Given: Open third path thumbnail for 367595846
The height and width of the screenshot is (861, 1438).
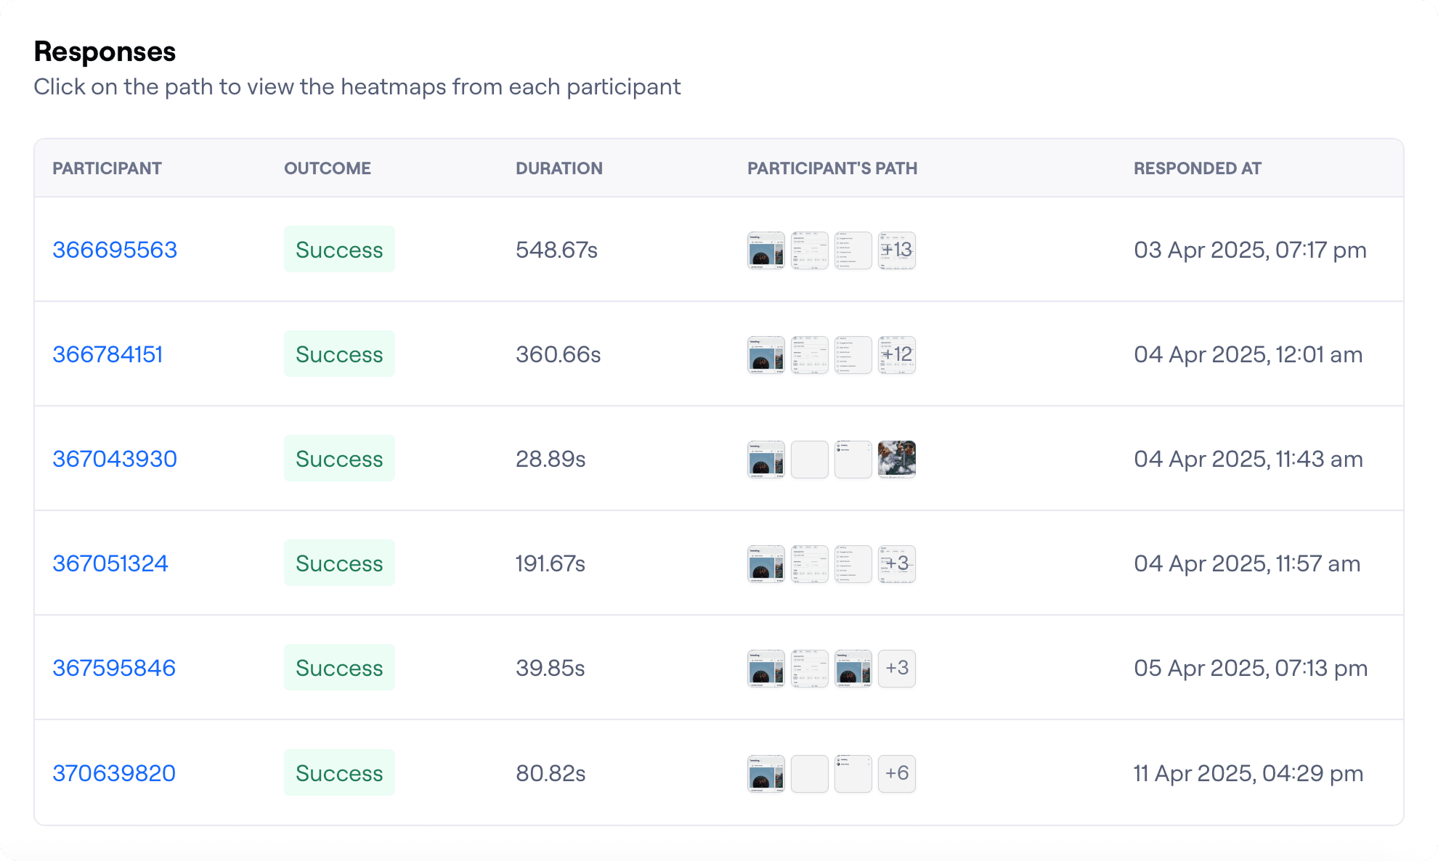Looking at the screenshot, I should (x=853, y=669).
